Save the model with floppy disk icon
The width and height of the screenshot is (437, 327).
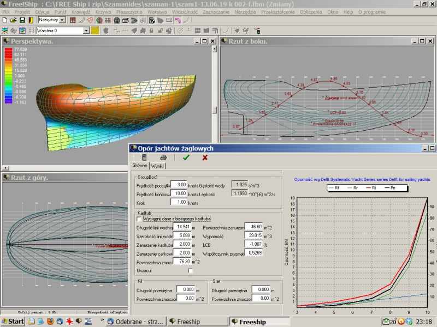coord(22,20)
